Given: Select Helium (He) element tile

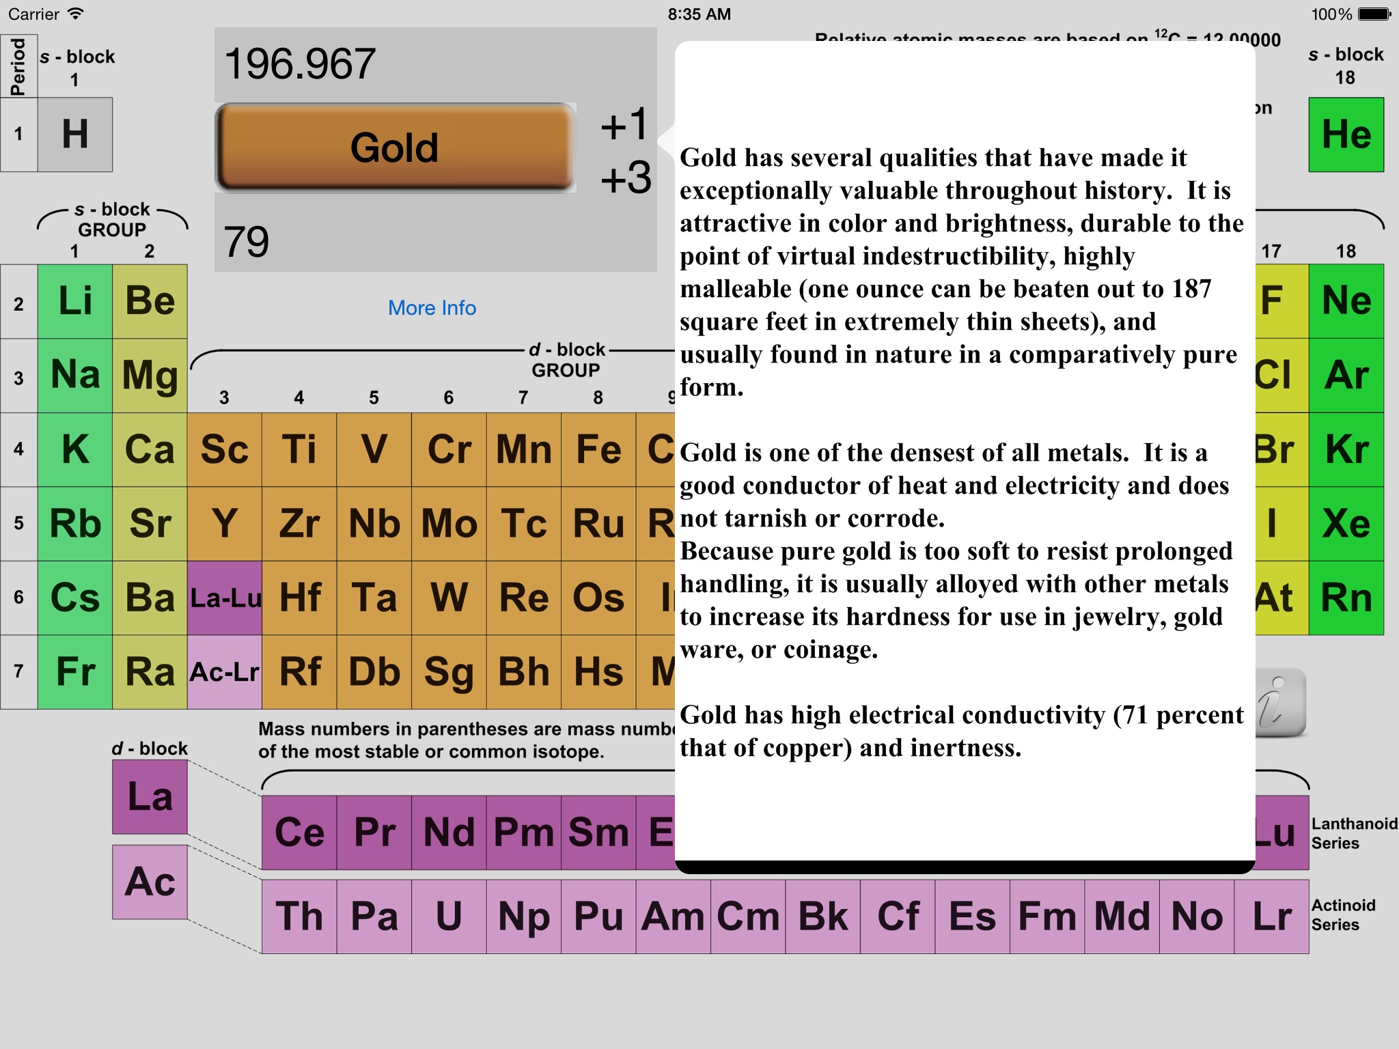Looking at the screenshot, I should pos(1346,135).
